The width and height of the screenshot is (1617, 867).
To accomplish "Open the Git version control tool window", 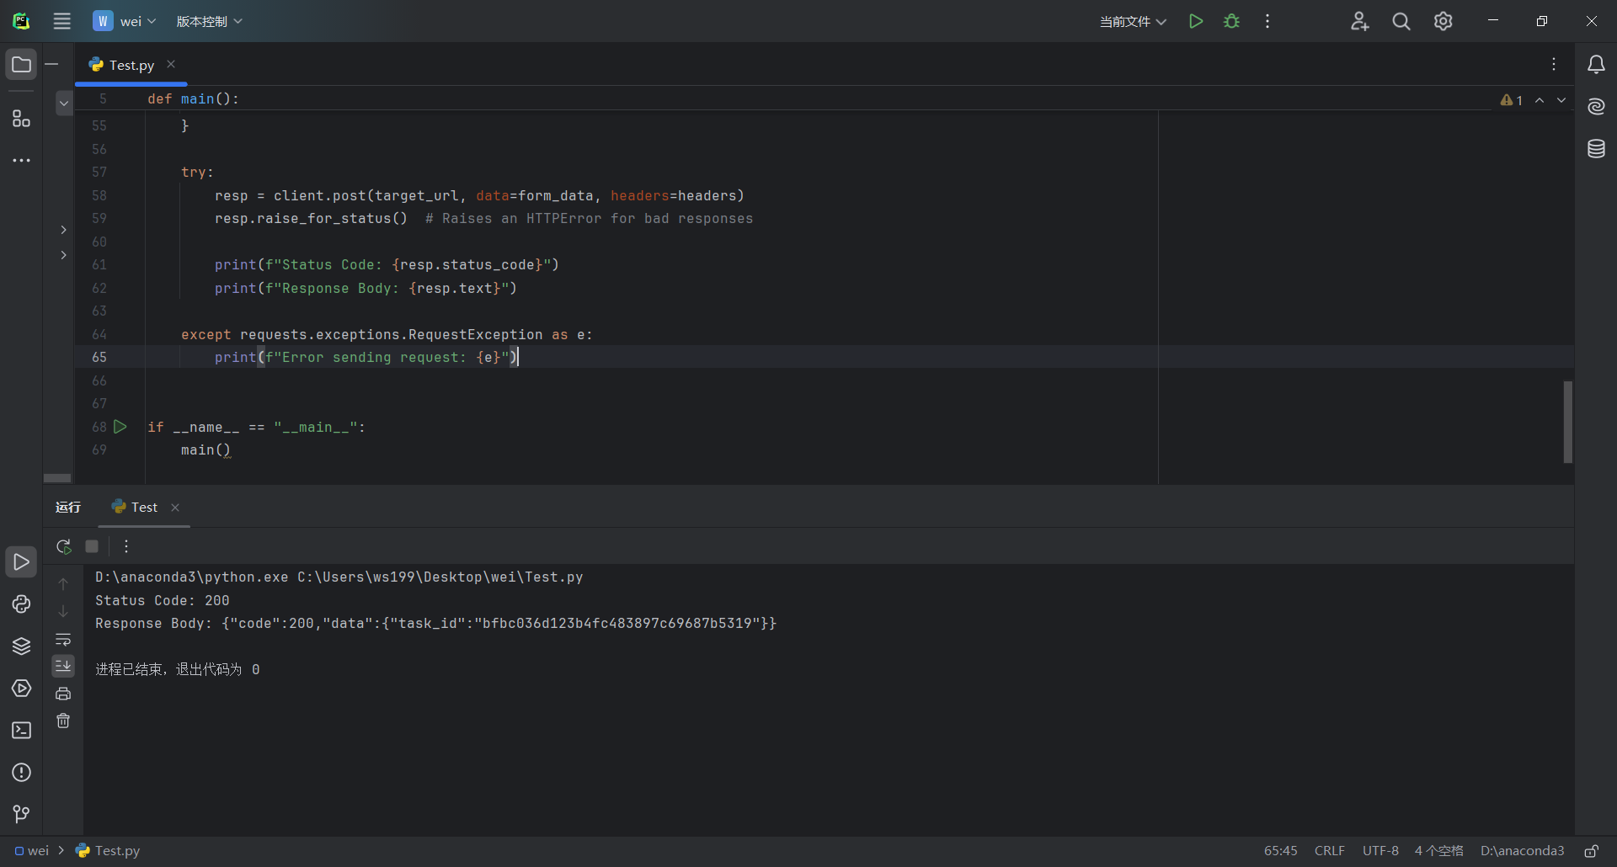I will coord(21,814).
